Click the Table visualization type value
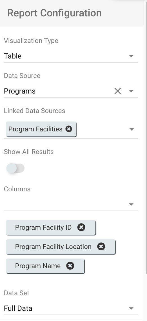The height and width of the screenshot is (321, 147). (13, 56)
